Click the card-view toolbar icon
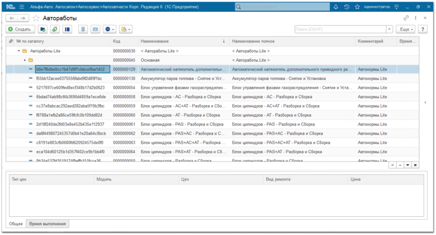The image size is (436, 235). click(96, 29)
